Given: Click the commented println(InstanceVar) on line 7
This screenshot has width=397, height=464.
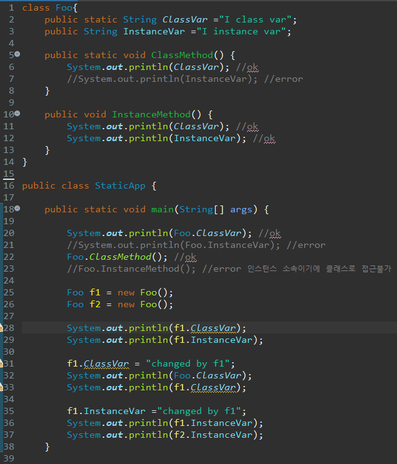Looking at the screenshot, I should (x=163, y=79).
